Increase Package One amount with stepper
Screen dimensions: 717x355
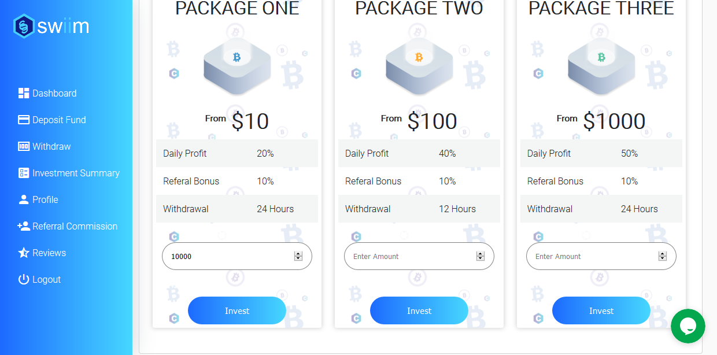point(298,254)
